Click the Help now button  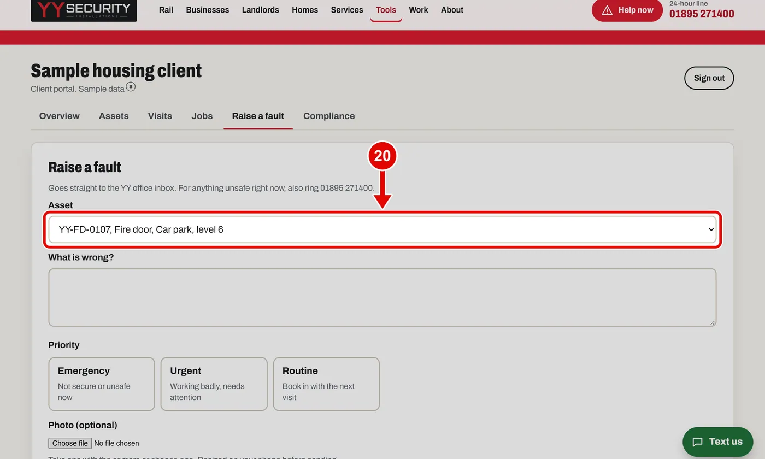pos(627,10)
